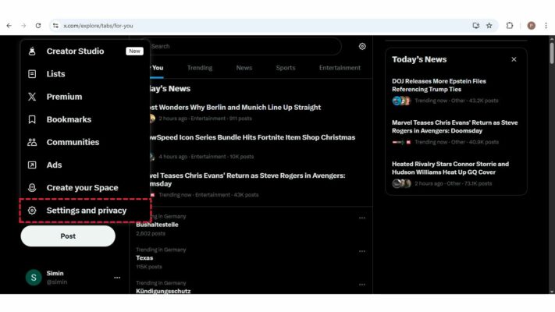Click the Creator Studio icon in sidebar
This screenshot has height=312, width=555.
(x=32, y=51)
